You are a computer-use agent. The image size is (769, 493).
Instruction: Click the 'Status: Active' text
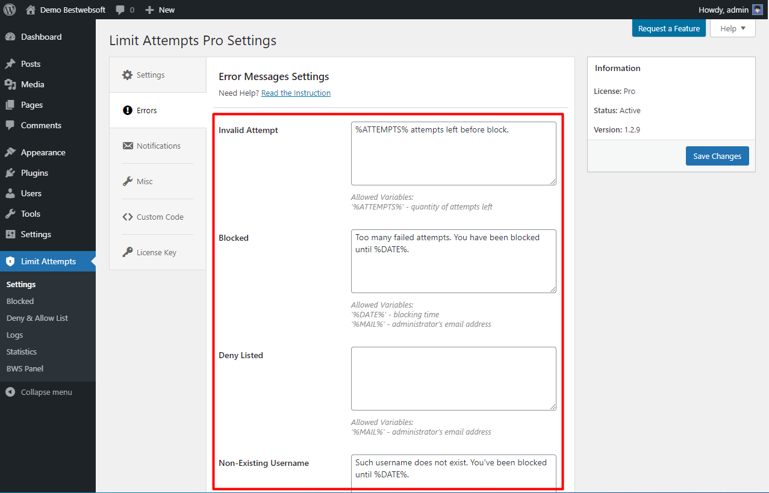(617, 110)
